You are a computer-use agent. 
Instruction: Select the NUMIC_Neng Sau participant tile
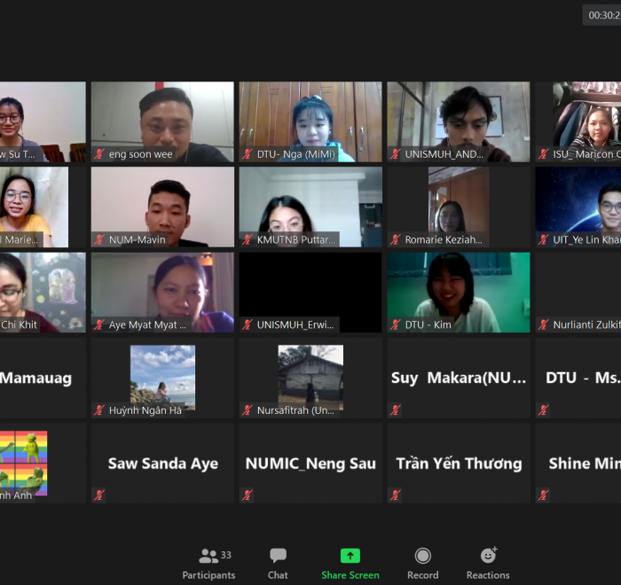pyautogui.click(x=310, y=464)
